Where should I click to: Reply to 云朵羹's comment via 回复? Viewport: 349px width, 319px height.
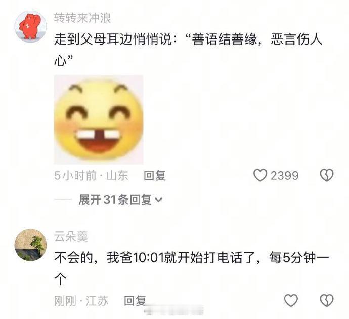[x=135, y=301]
